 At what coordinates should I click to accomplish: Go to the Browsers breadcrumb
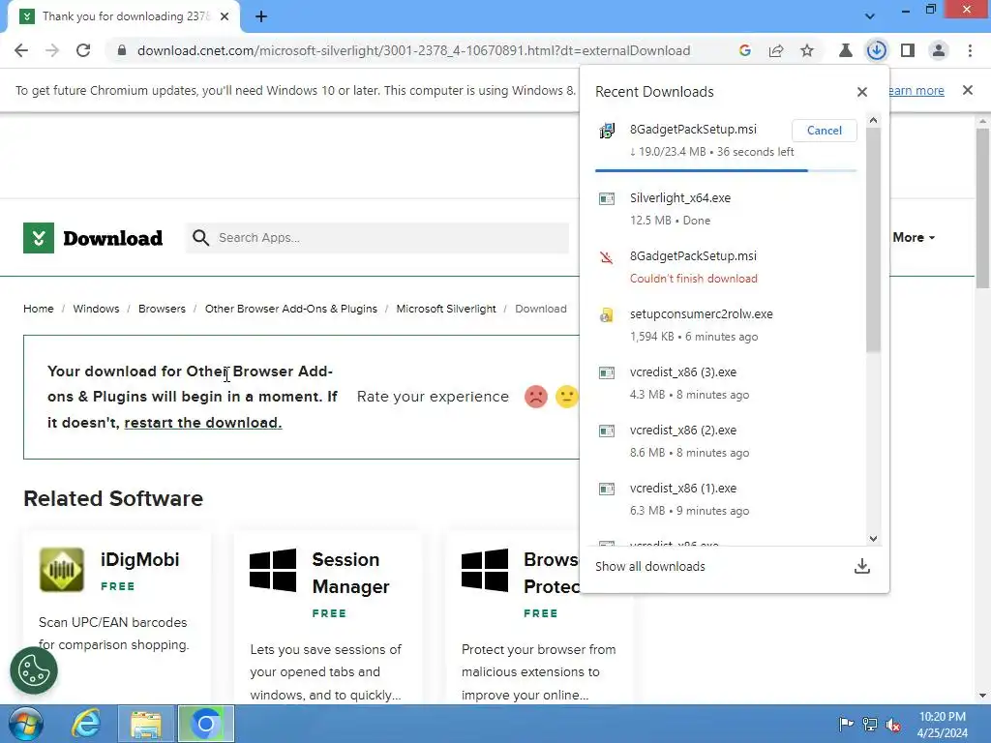[162, 309]
